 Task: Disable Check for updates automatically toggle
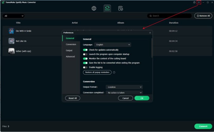click(x=85, y=50)
